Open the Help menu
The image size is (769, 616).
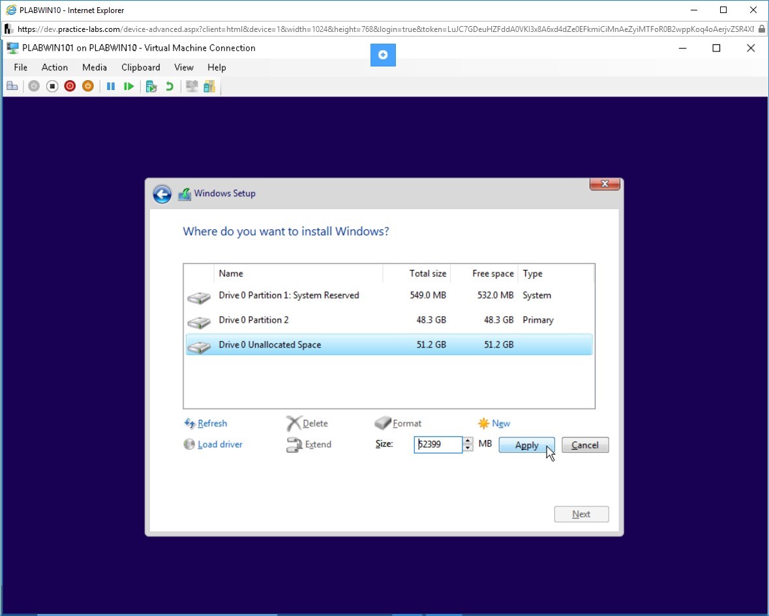coord(217,68)
